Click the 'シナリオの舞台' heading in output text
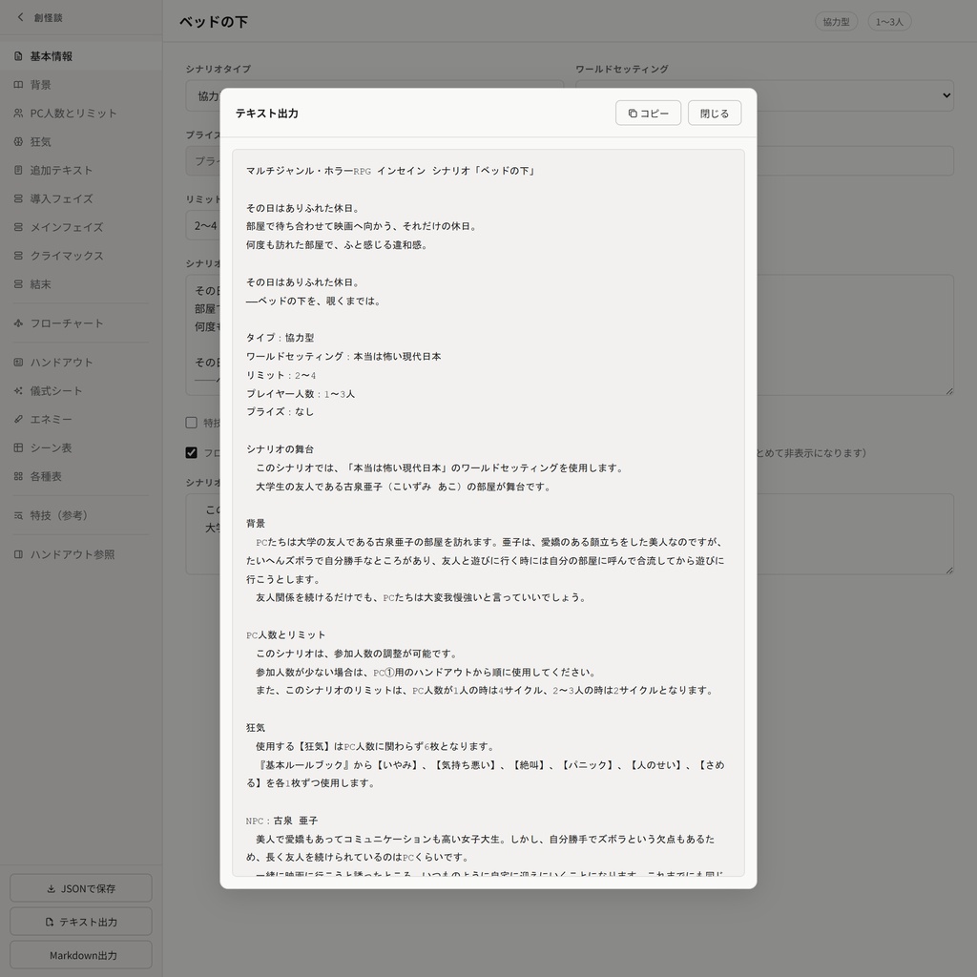Image resolution: width=977 pixels, height=977 pixels. click(280, 449)
